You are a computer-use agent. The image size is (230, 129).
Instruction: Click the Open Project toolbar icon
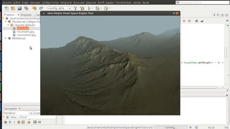point(19,8)
